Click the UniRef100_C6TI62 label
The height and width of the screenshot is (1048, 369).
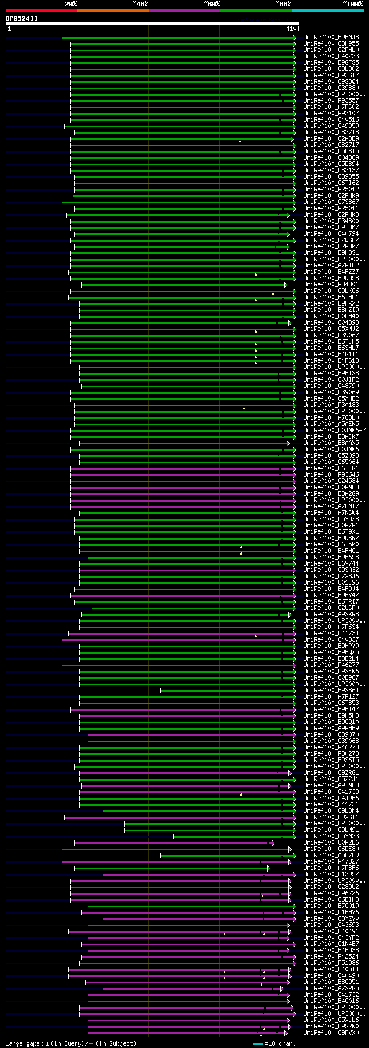coord(331,183)
